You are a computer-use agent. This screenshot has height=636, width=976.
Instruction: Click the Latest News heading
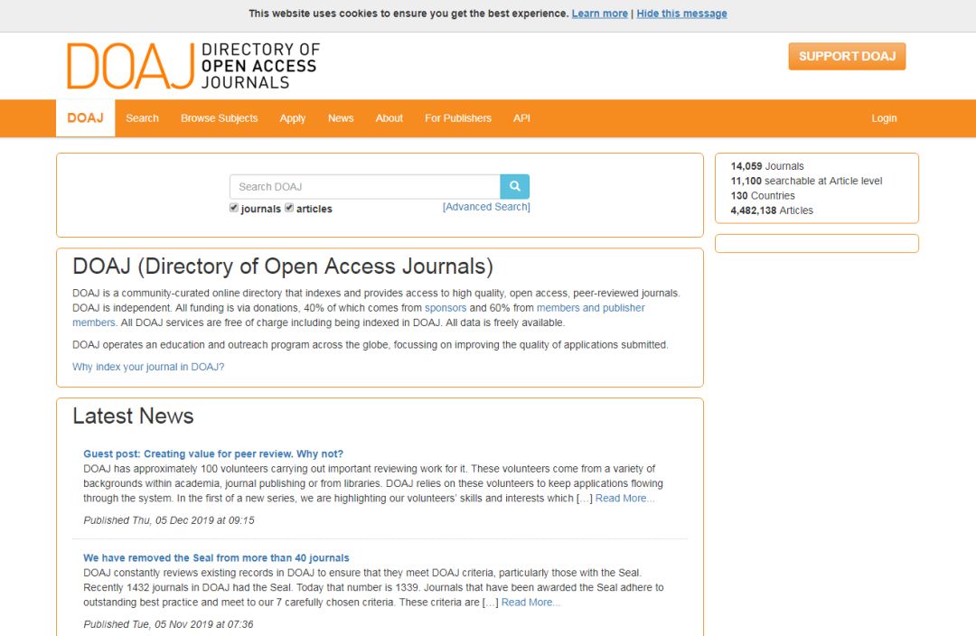click(x=133, y=416)
